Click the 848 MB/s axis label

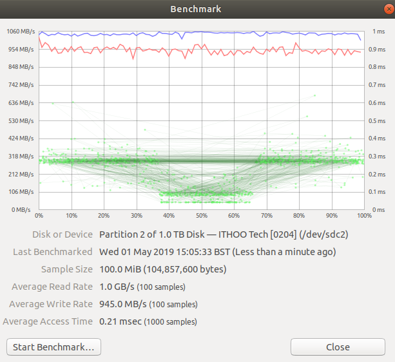(21, 67)
